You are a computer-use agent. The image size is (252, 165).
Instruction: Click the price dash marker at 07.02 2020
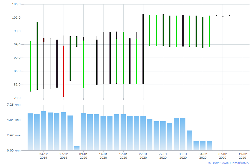point(223,16)
